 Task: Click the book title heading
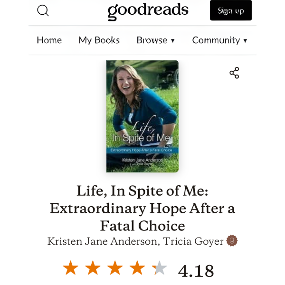(142, 208)
